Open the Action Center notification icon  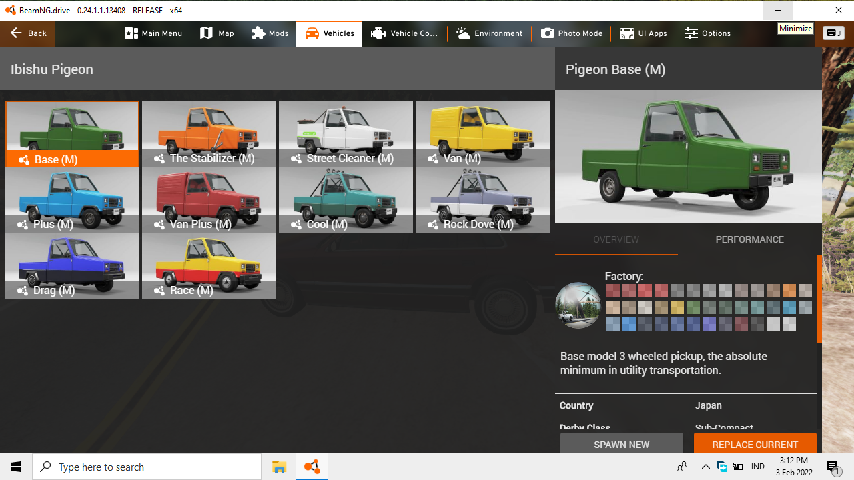tap(833, 467)
